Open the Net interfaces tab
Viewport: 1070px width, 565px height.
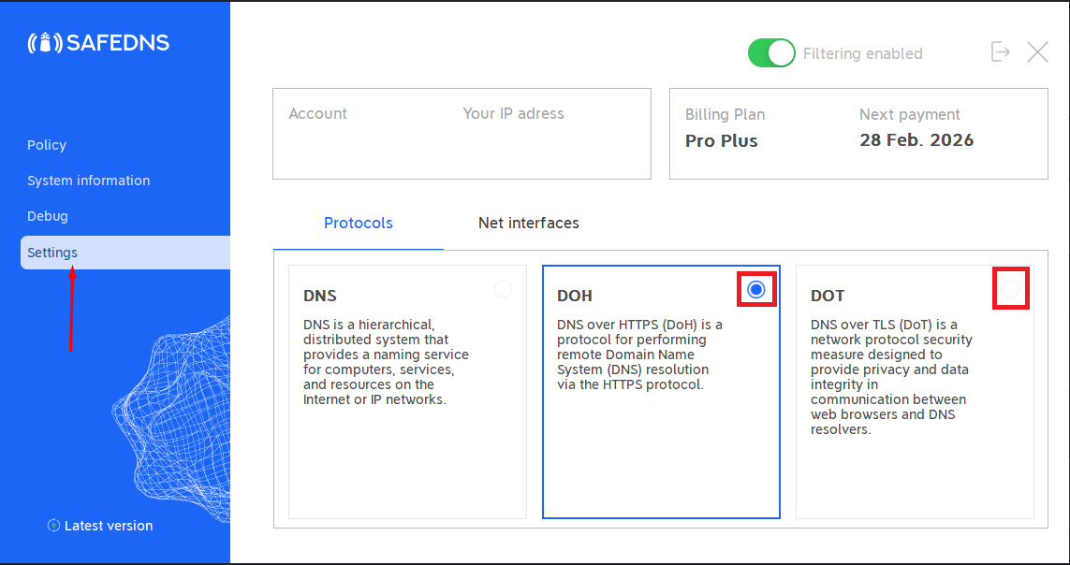528,224
